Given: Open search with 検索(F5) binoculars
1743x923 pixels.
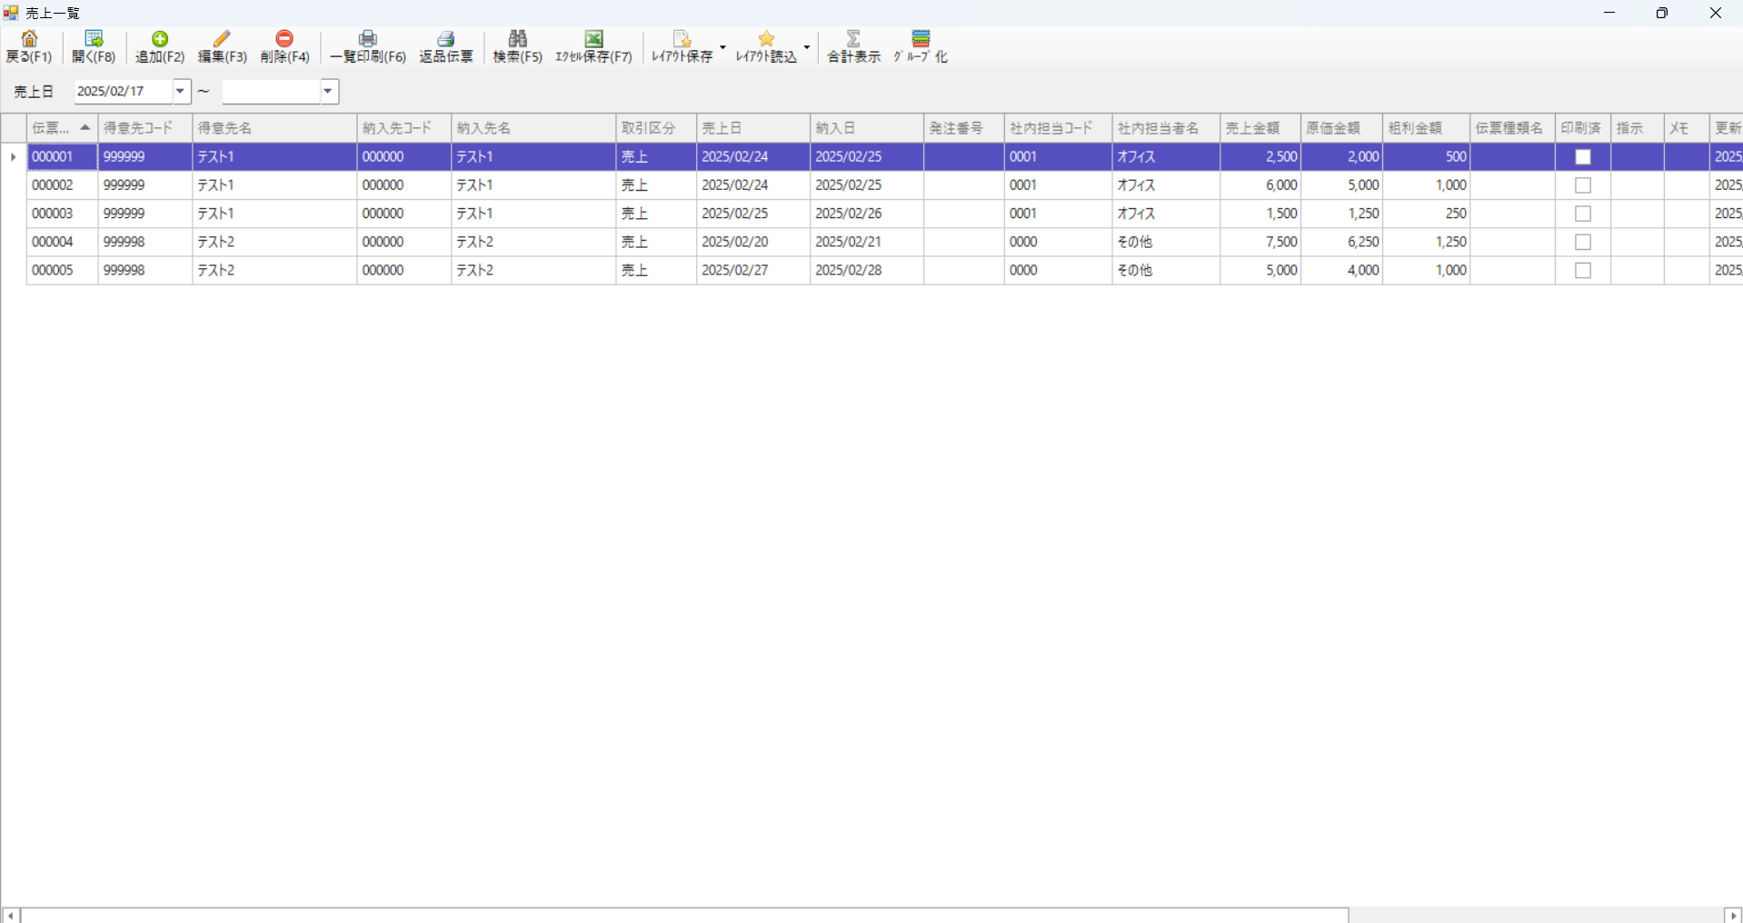Looking at the screenshot, I should click(x=517, y=39).
